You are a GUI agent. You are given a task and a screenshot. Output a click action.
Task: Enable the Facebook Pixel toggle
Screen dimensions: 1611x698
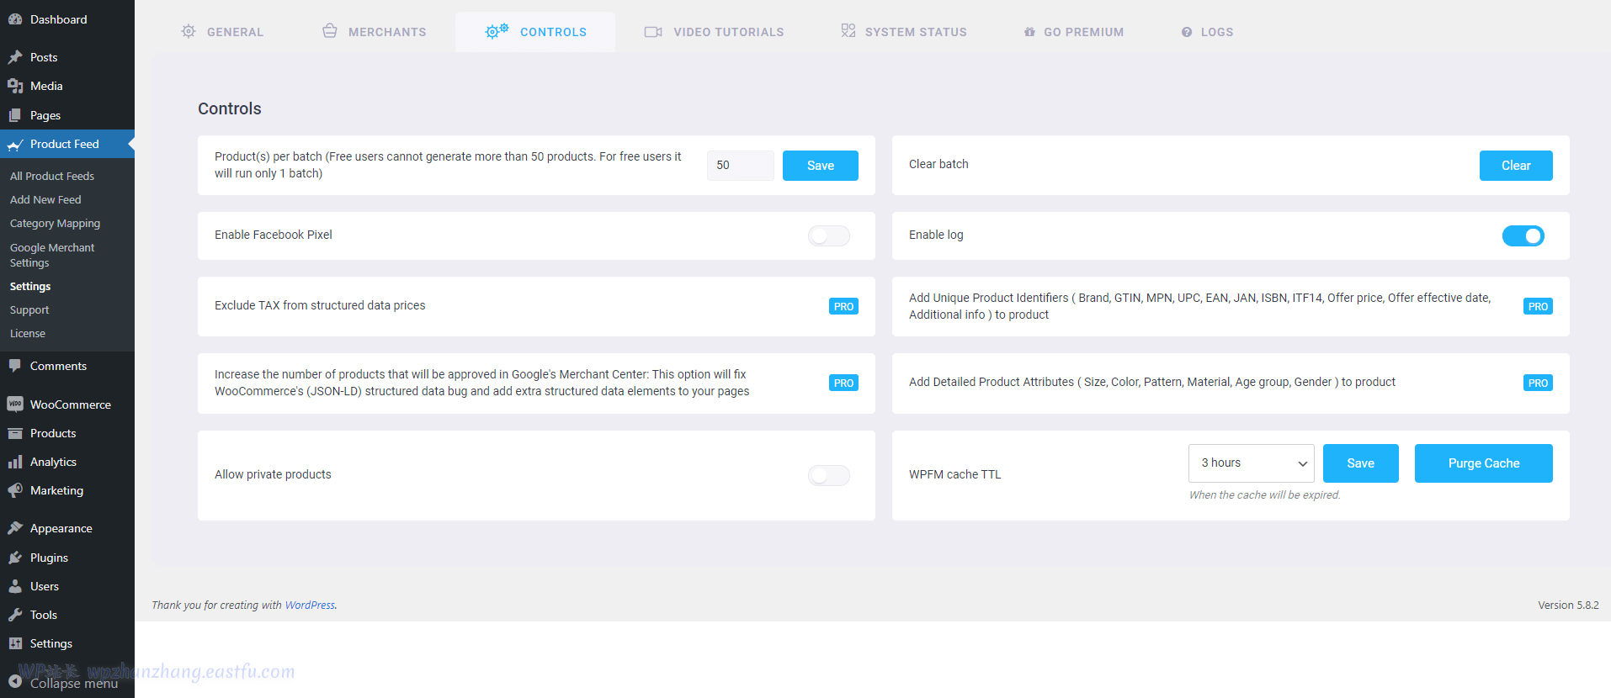(828, 235)
